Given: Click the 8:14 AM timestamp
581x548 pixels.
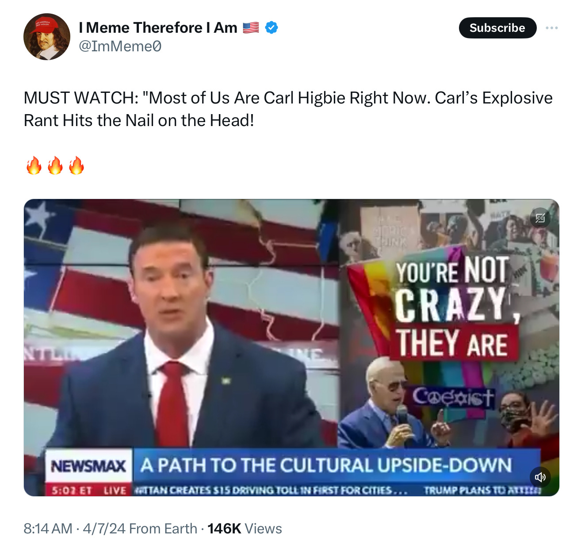Looking at the screenshot, I should [x=48, y=529].
